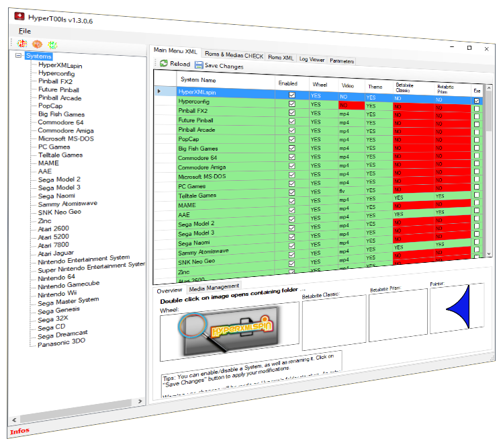Toggle Enabled checkbox for Hyperconfig row

pyautogui.click(x=291, y=104)
